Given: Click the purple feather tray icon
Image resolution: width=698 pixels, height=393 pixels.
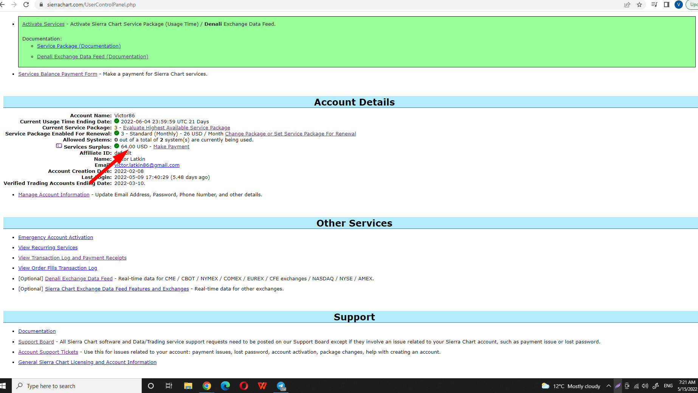Looking at the screenshot, I should 618,386.
